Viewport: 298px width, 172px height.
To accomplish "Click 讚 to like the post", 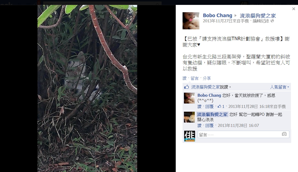I will pyautogui.click(x=184, y=78).
